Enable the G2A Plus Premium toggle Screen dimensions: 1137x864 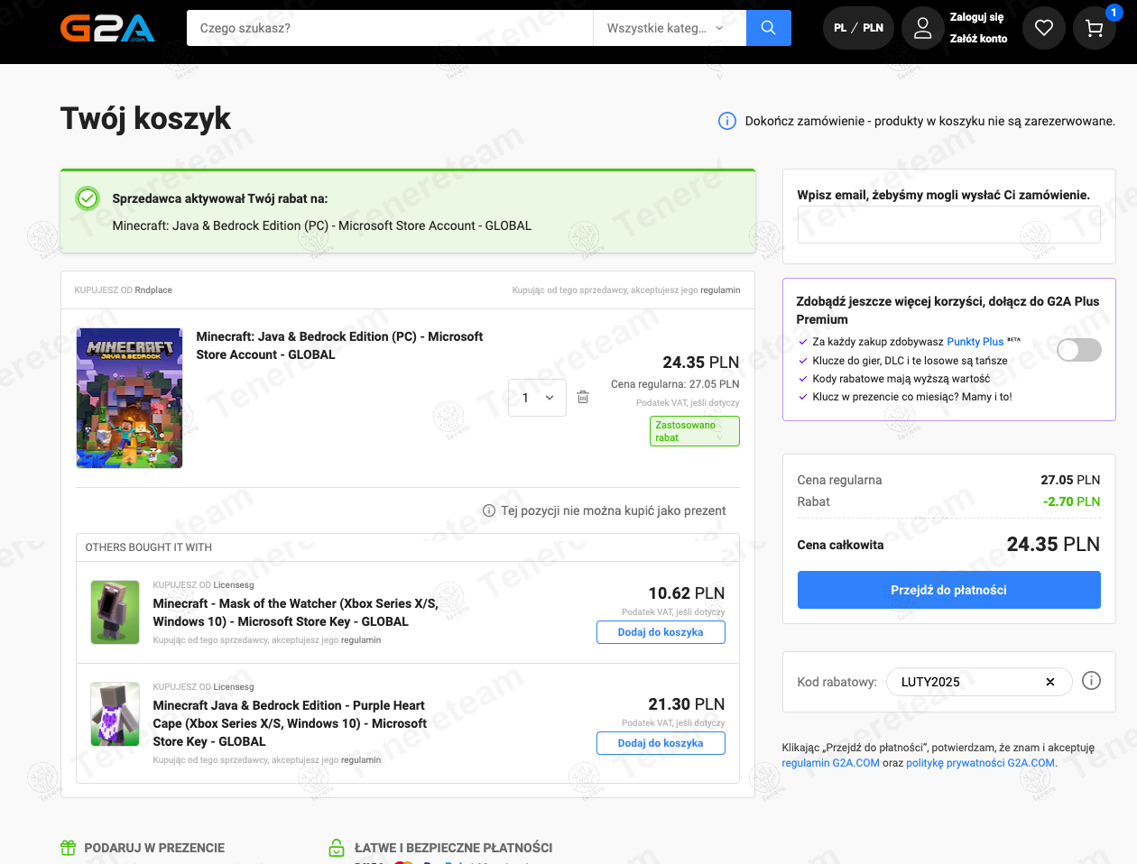(1078, 350)
